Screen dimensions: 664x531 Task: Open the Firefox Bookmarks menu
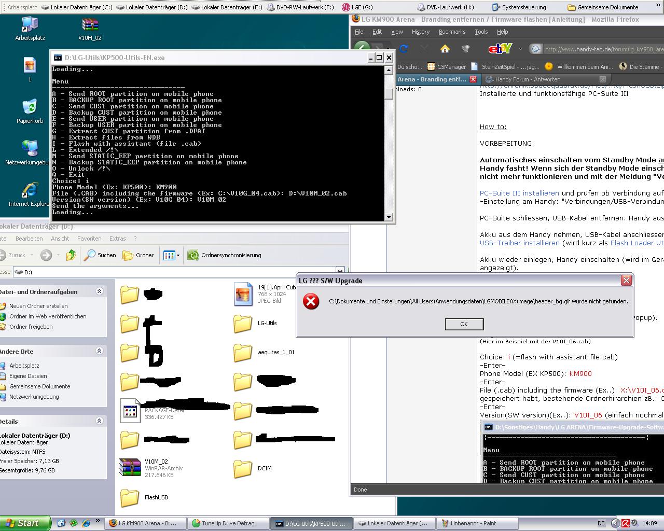click(452, 32)
